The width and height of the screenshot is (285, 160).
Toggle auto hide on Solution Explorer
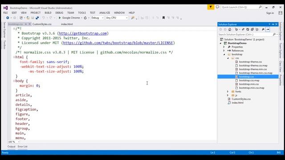click(x=273, y=24)
